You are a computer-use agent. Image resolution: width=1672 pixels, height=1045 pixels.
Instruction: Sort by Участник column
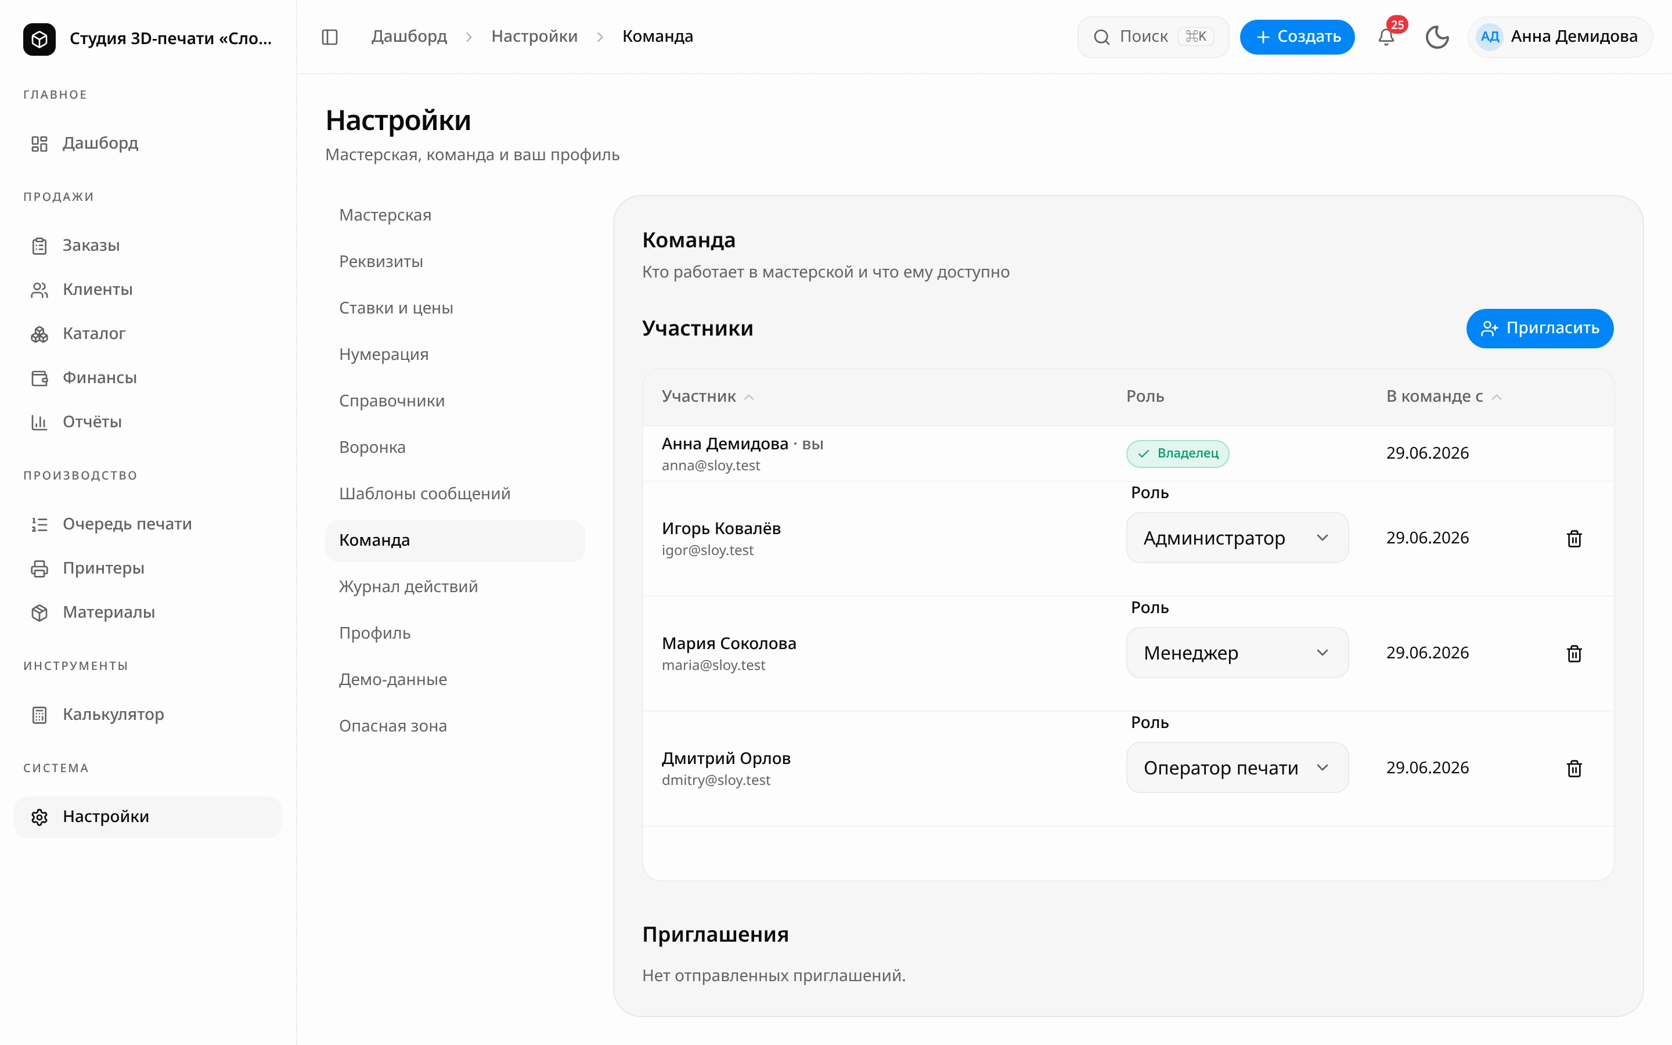point(708,396)
